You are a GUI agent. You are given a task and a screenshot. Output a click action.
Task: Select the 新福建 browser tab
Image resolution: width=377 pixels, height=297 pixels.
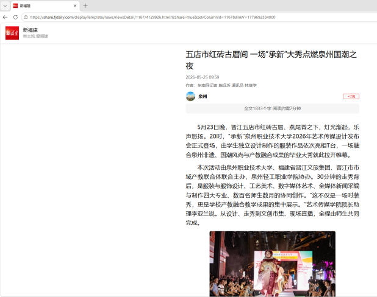[x=45, y=5]
